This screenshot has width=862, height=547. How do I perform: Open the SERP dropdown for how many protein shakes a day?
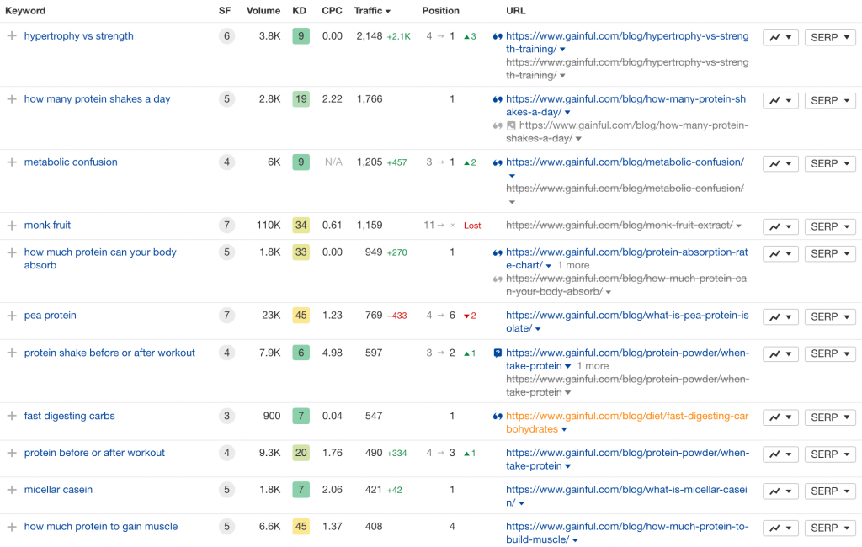(830, 101)
